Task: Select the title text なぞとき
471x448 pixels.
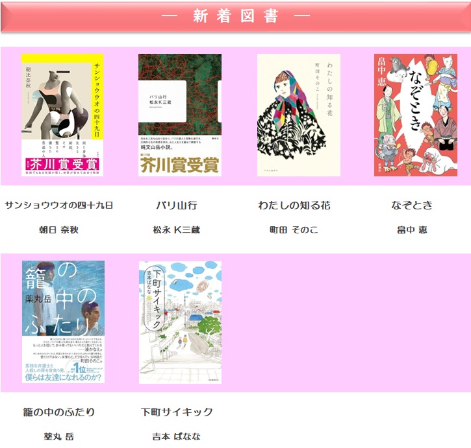Action: [x=412, y=205]
